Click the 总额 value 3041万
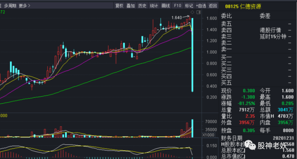This screenshot has height=159, width=297. [x=286, y=110]
